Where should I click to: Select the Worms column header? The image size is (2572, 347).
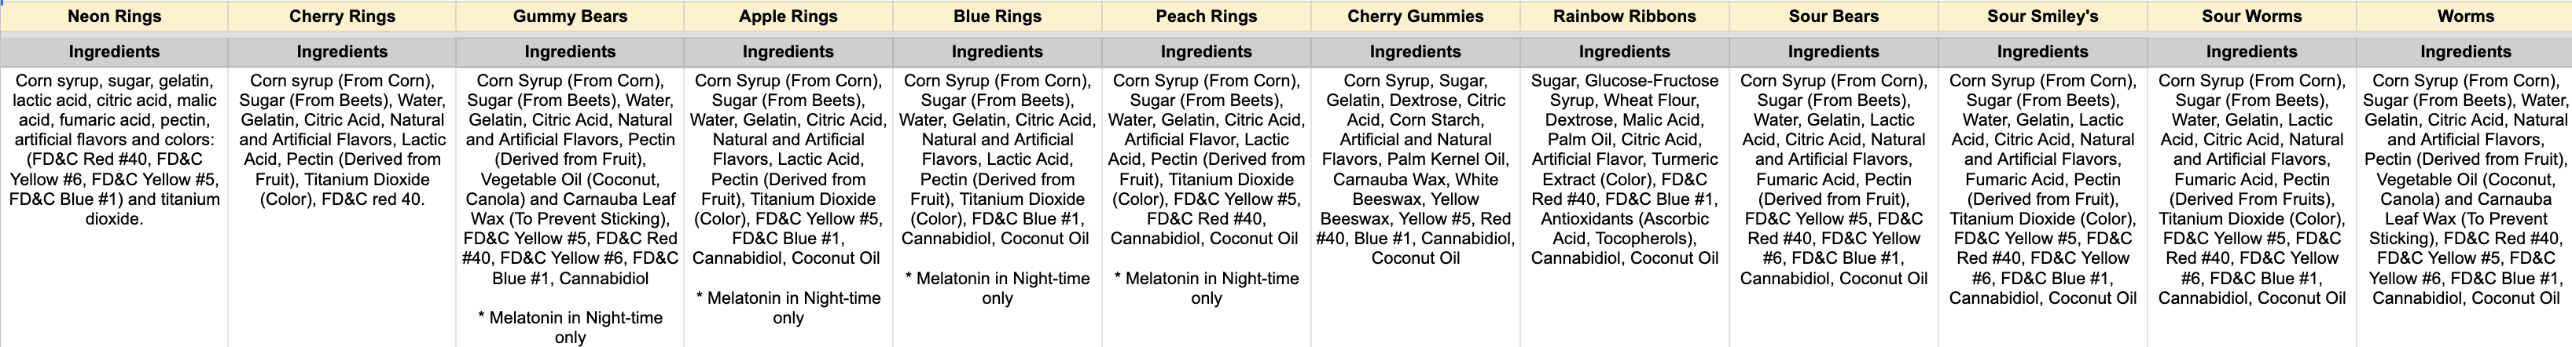tap(2465, 16)
